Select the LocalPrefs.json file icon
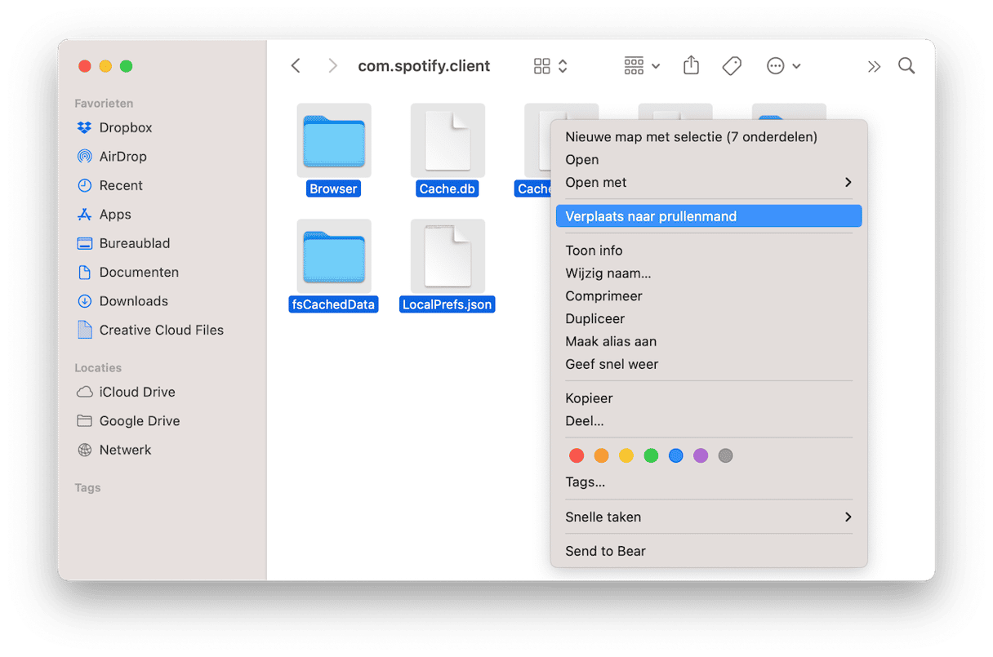 tap(448, 257)
